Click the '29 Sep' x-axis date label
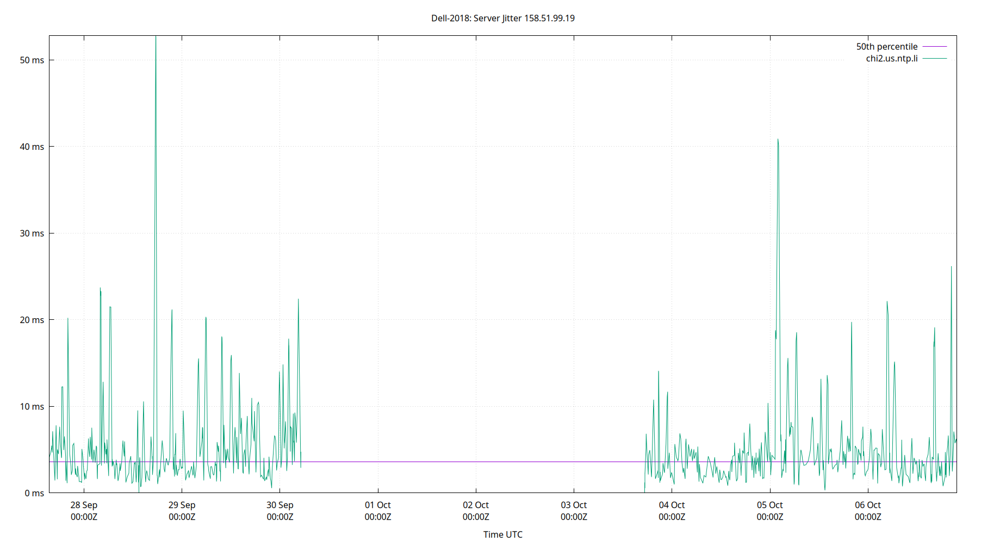Viewport: 1006px width, 543px height. (182, 505)
